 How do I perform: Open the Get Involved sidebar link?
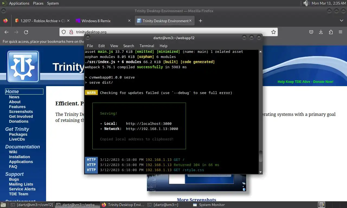click(x=21, y=116)
